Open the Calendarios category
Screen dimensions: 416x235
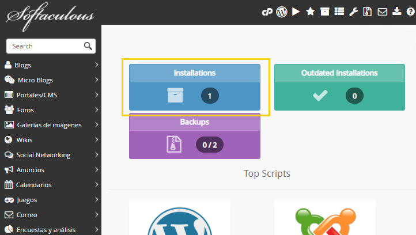click(x=33, y=185)
